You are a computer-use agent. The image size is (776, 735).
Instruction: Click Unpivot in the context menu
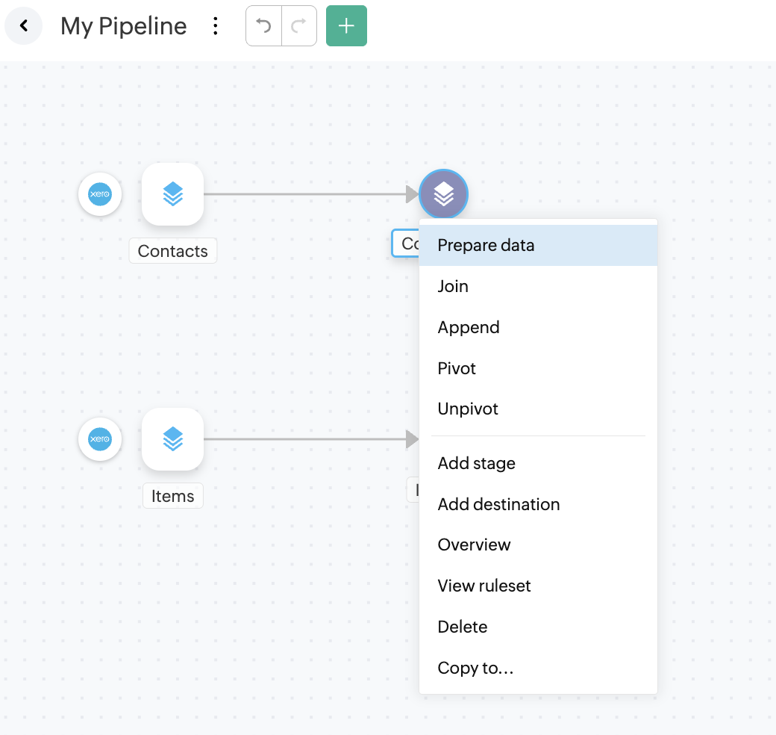468,409
